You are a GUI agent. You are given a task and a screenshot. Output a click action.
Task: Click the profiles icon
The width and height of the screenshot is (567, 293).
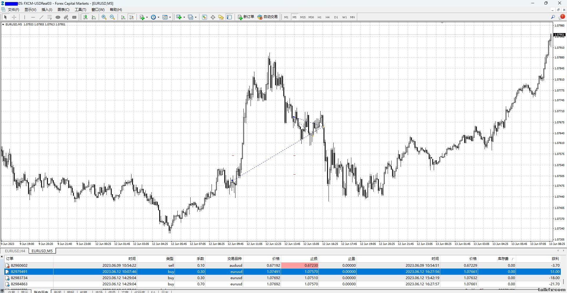click(x=190, y=17)
